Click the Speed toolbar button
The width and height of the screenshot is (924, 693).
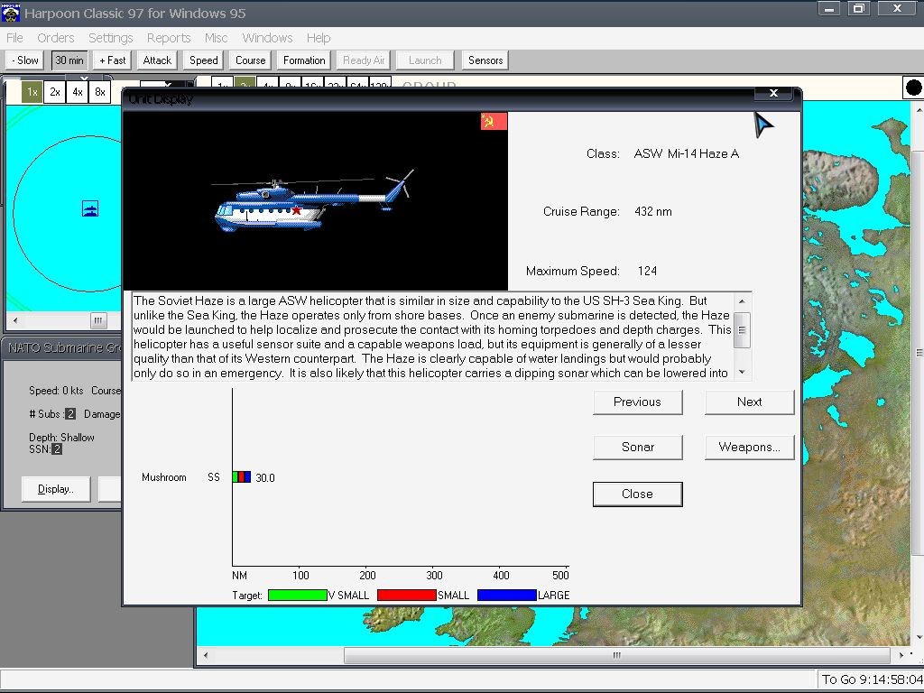203,60
